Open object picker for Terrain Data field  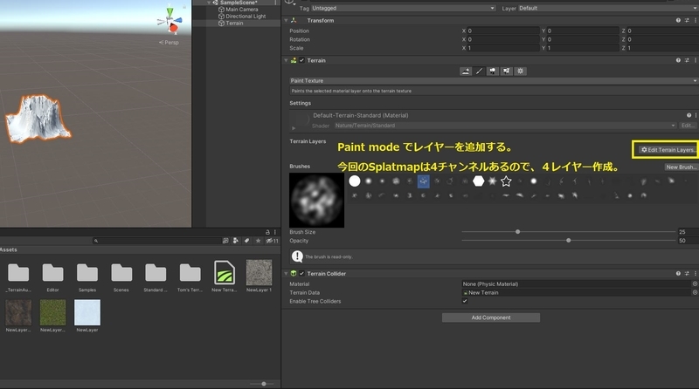pos(695,292)
